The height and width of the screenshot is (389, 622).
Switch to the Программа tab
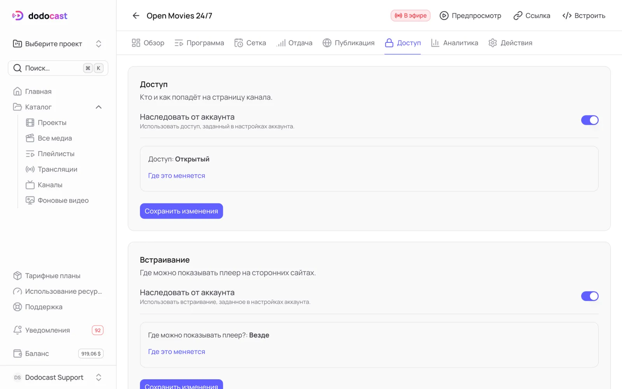tap(199, 43)
